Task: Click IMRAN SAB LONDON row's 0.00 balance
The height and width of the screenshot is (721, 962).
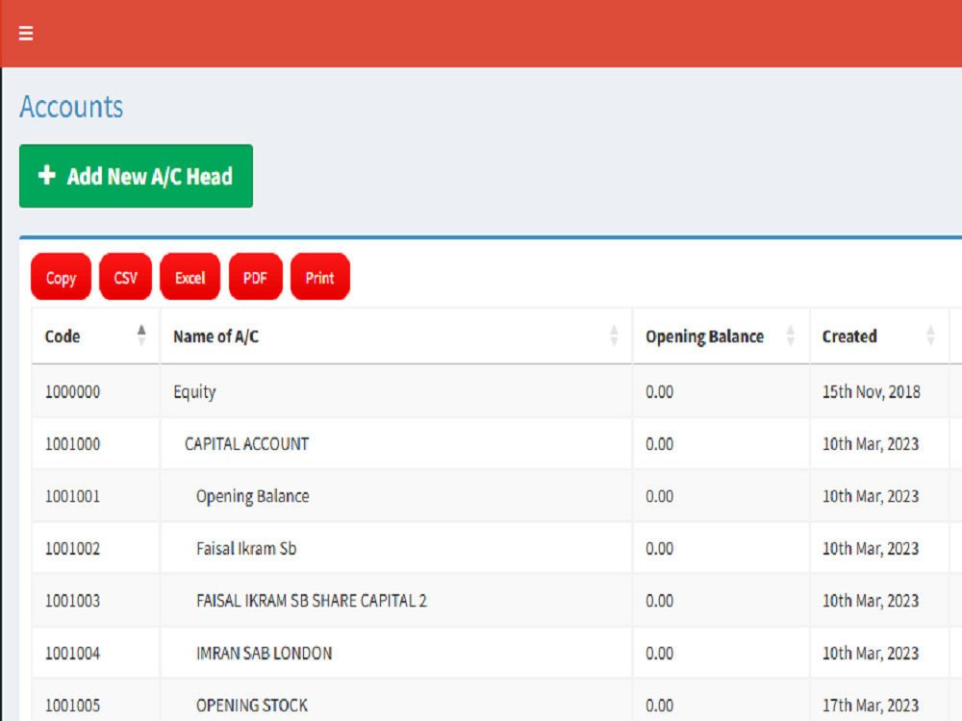Action: point(660,653)
